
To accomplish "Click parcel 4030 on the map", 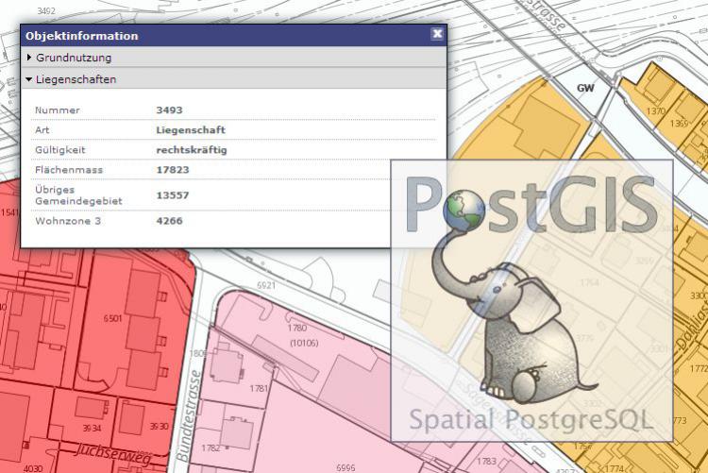I will 33,468.
